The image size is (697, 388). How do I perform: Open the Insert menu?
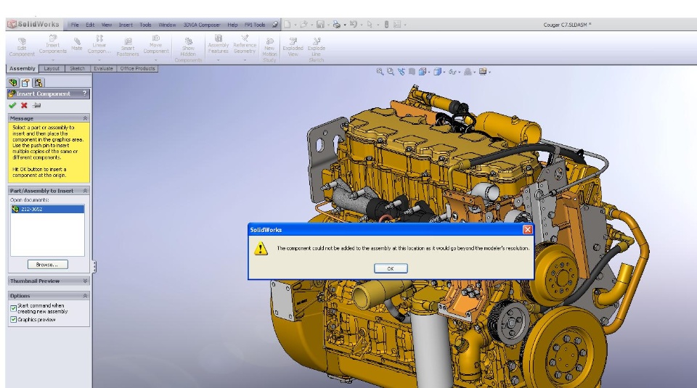(x=126, y=25)
